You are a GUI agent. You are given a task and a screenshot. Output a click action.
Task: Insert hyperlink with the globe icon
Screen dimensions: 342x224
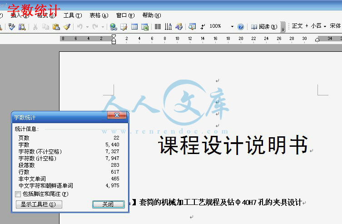pyautogui.click(x=114, y=27)
